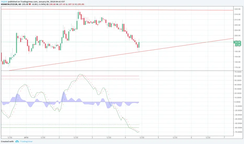The width and height of the screenshot is (244, 144).
Task: Click the 208.00 price axis label
Action: (x=237, y=25)
